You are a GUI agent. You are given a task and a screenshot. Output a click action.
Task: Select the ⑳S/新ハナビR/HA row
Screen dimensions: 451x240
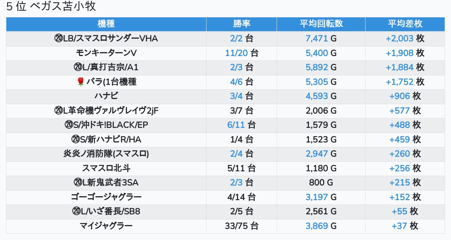[106, 139]
